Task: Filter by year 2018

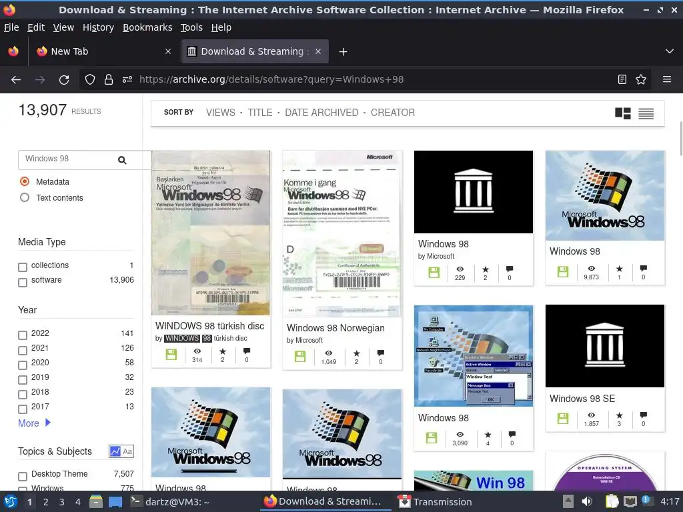Action: tap(23, 395)
